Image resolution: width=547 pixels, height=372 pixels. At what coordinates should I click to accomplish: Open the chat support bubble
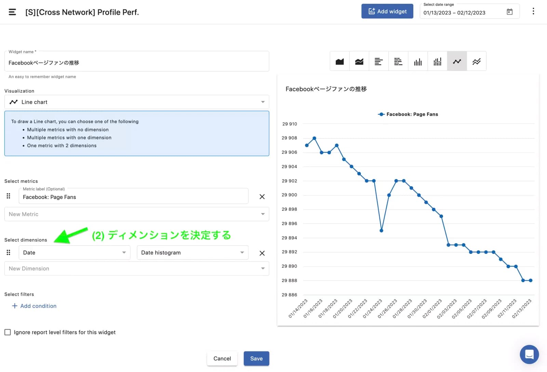529,354
